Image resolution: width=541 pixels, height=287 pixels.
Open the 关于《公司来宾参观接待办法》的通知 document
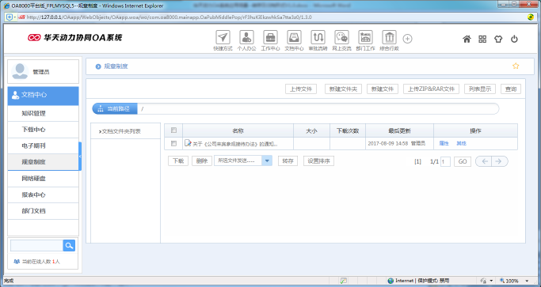click(235, 144)
